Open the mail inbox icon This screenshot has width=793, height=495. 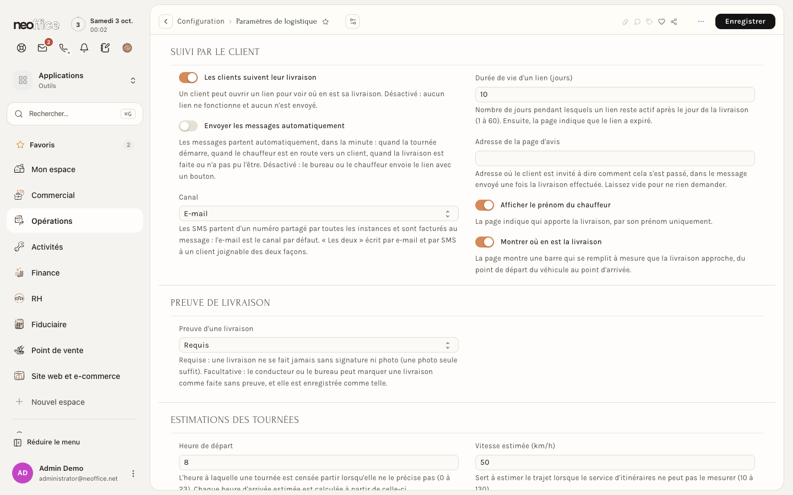[42, 48]
